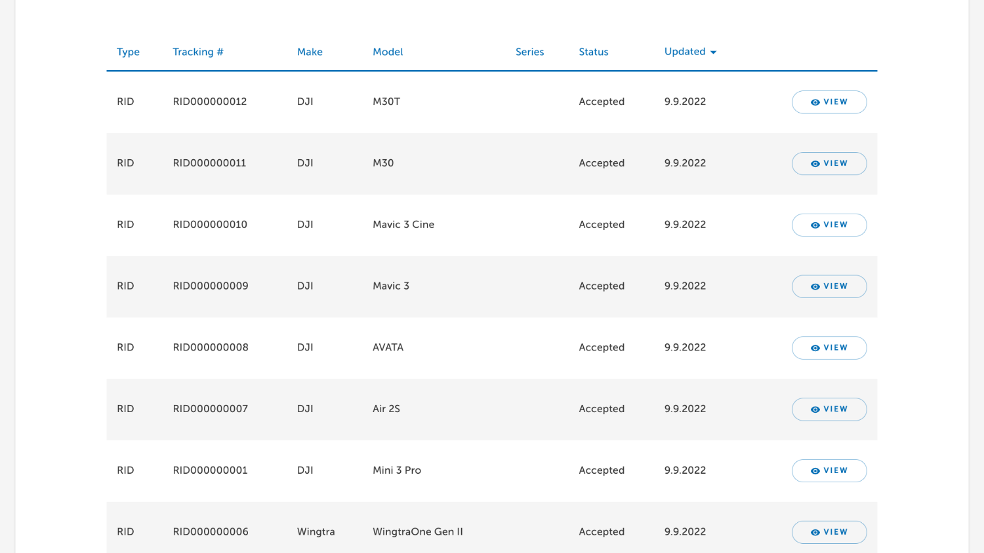Click the eye icon beside VIEW for M30
The image size is (984, 553).
click(x=815, y=163)
